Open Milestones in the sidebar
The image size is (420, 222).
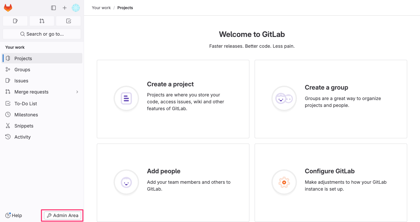(42, 115)
